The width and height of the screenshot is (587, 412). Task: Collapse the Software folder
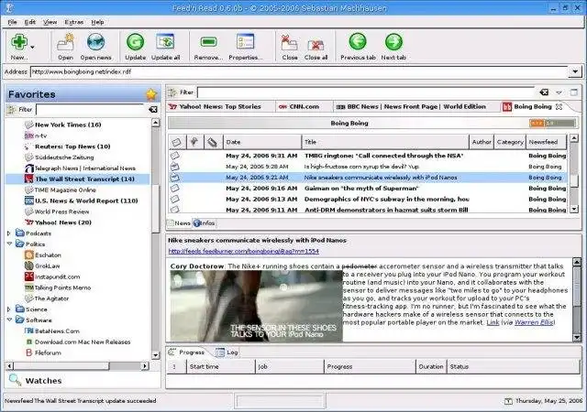tap(9, 320)
